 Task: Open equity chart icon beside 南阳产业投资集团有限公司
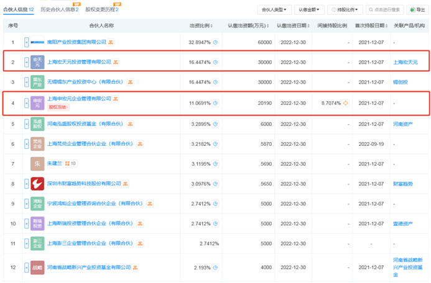pos(111,42)
